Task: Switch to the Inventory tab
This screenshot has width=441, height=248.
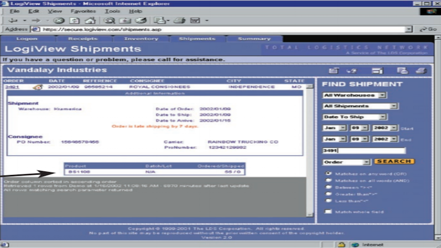Action: tap(141, 39)
